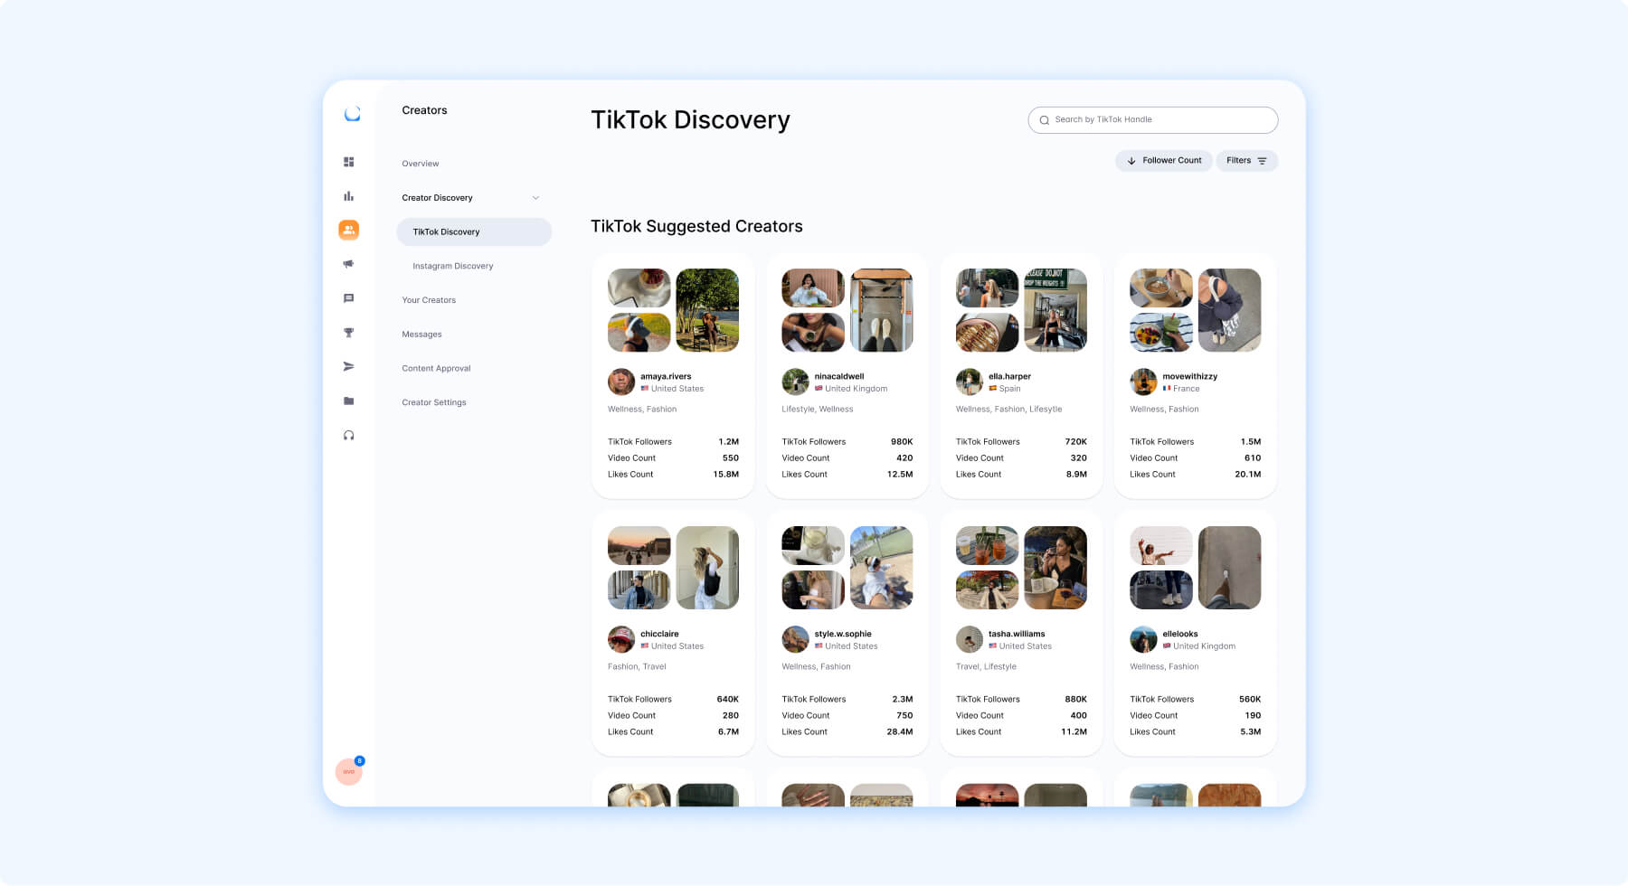Open the paper plane send icon
This screenshot has height=886, width=1628.
[349, 366]
